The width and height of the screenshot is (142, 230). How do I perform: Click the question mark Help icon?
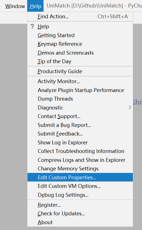pos(32,27)
